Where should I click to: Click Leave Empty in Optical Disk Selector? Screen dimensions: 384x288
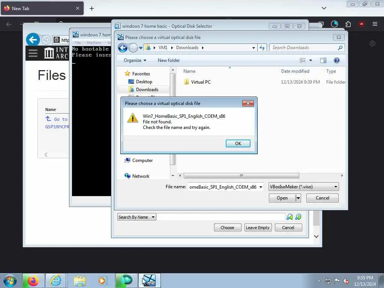tap(258, 228)
